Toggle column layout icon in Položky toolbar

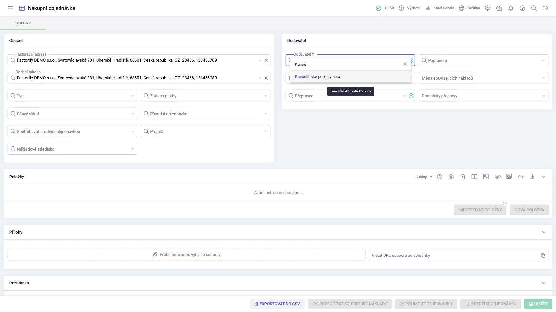pyautogui.click(x=474, y=177)
